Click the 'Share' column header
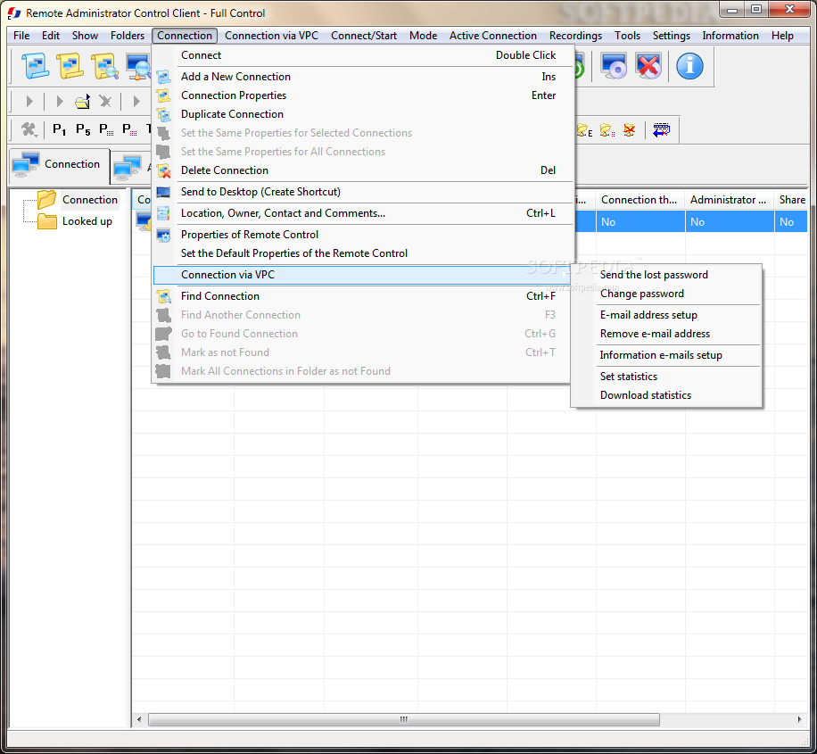Screen dimensions: 817x754 click(791, 200)
